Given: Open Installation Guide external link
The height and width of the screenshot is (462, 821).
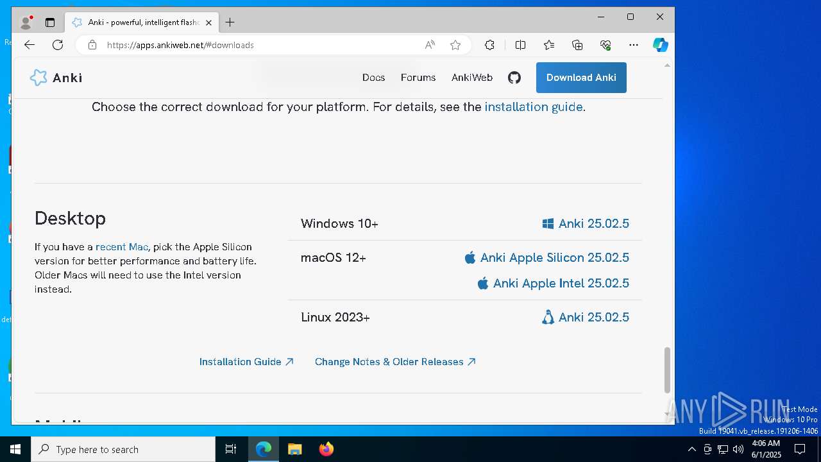Looking at the screenshot, I should (246, 362).
